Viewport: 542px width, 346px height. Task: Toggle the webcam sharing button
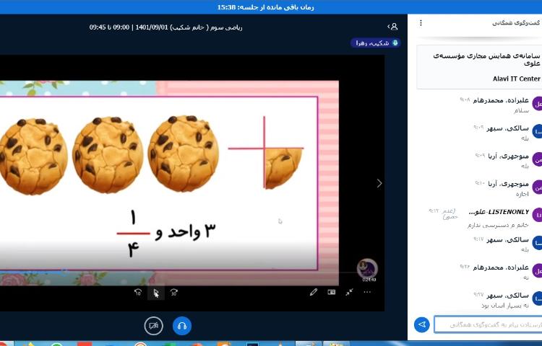click(153, 326)
